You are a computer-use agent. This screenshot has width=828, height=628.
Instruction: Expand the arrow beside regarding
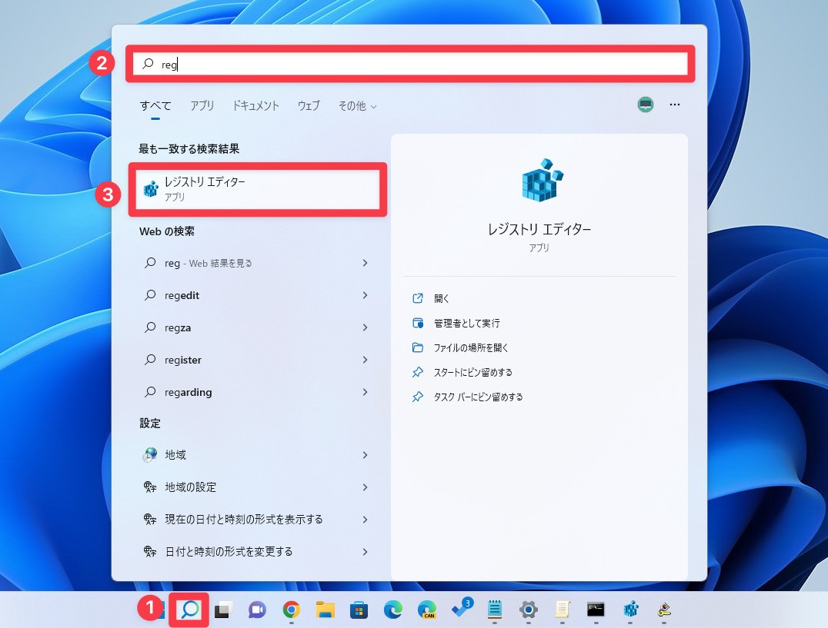click(365, 392)
